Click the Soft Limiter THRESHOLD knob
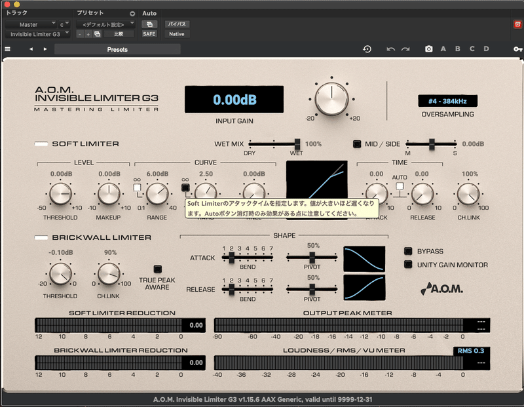Viewport: 524px width, 407px height. [x=60, y=193]
